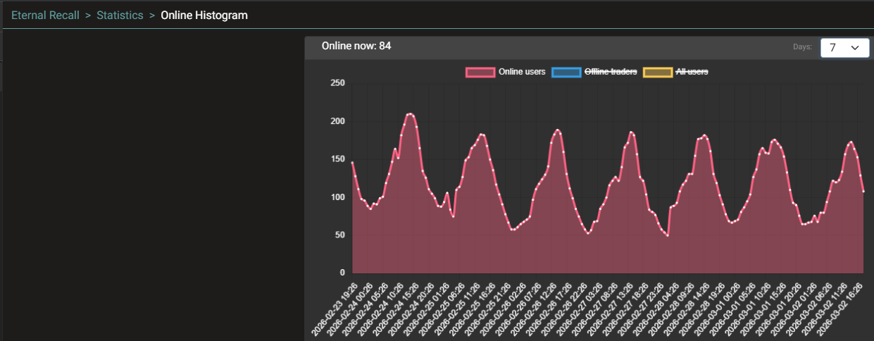This screenshot has width=874, height=341.
Task: Click the Days: label text
Action: click(x=803, y=46)
